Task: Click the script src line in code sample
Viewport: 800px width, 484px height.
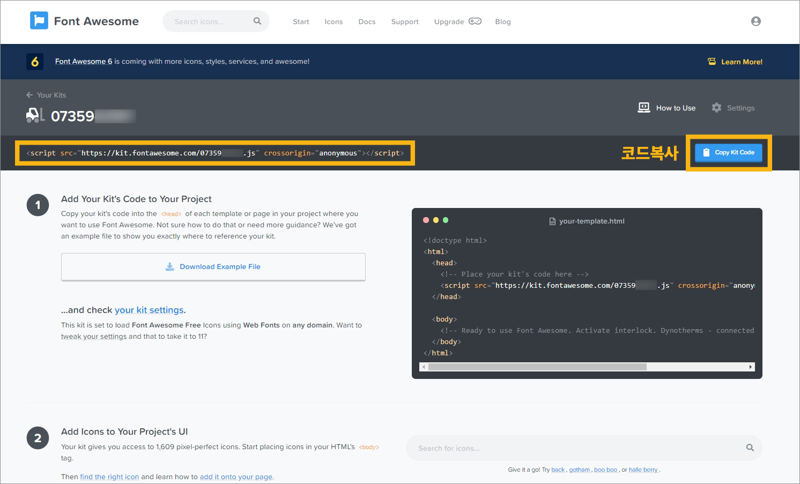Action: pyautogui.click(x=597, y=286)
